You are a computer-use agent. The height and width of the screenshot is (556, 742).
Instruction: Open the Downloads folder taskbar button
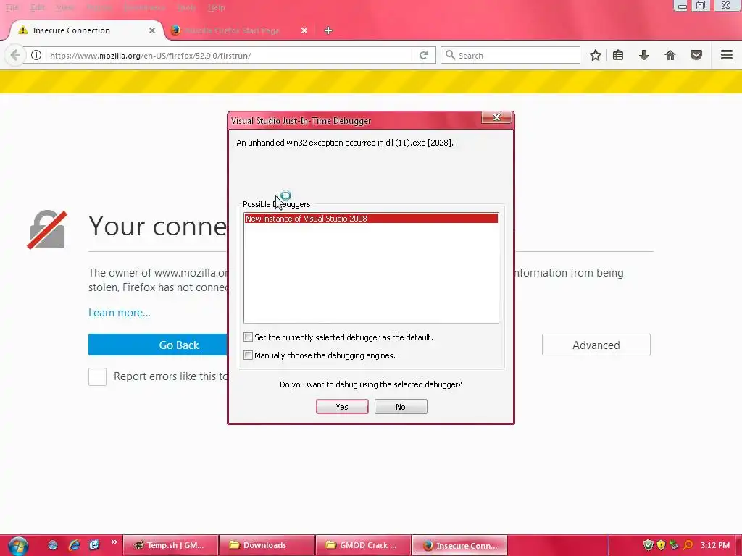point(267,545)
